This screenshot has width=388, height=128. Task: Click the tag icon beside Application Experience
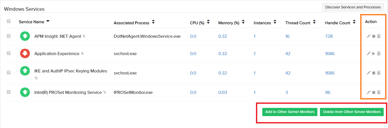pyautogui.click(x=82, y=54)
